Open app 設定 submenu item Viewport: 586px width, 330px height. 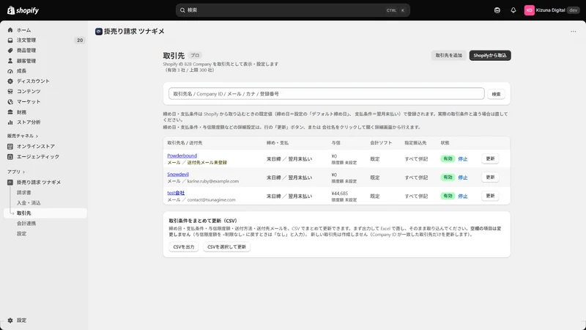coord(21,233)
